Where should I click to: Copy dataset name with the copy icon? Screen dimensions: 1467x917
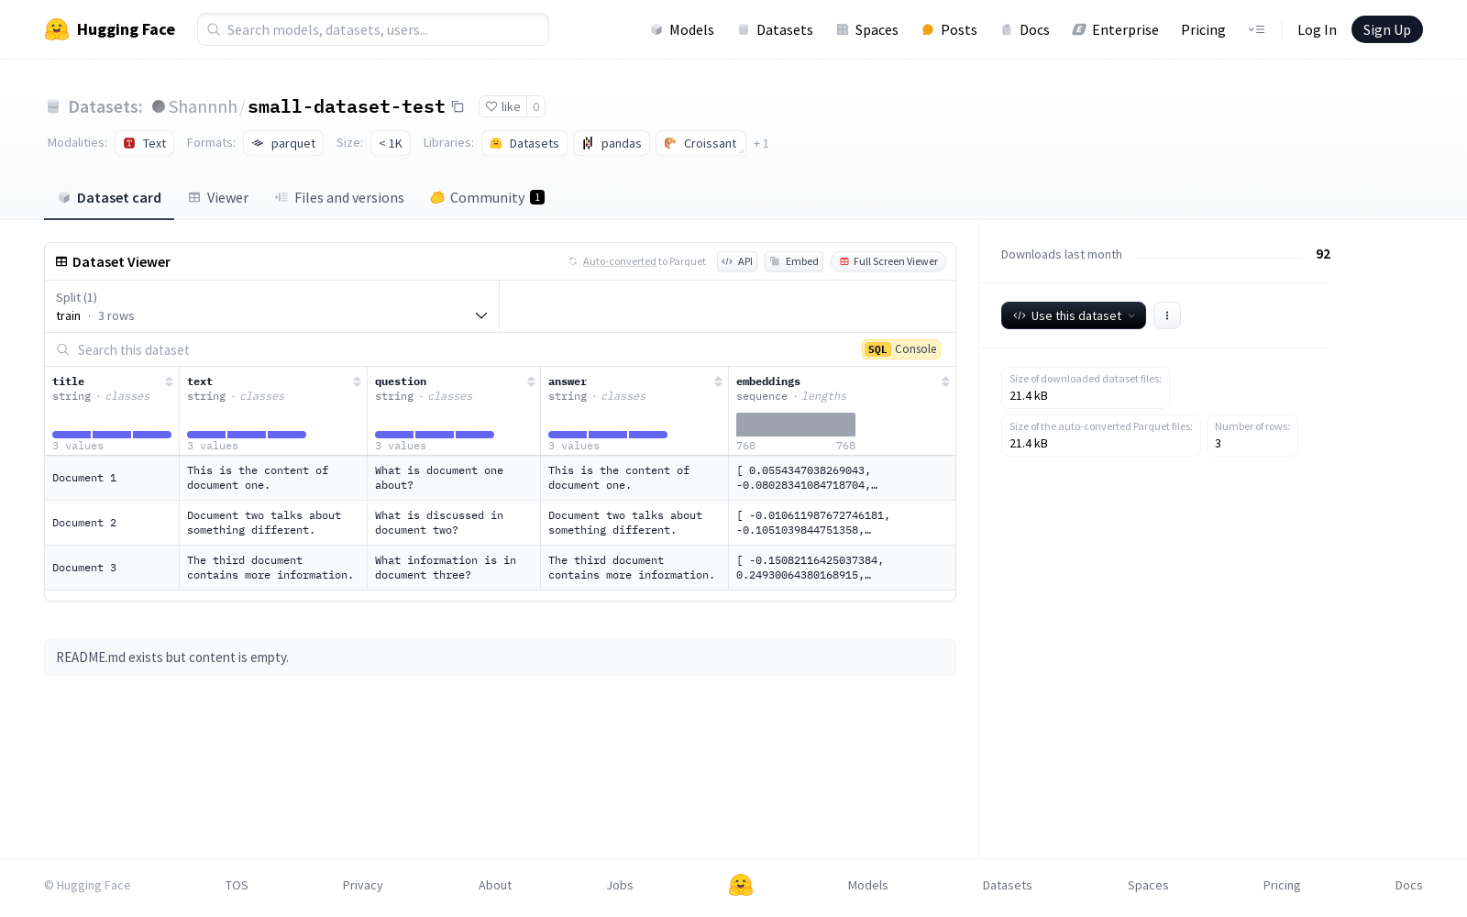pyautogui.click(x=458, y=106)
